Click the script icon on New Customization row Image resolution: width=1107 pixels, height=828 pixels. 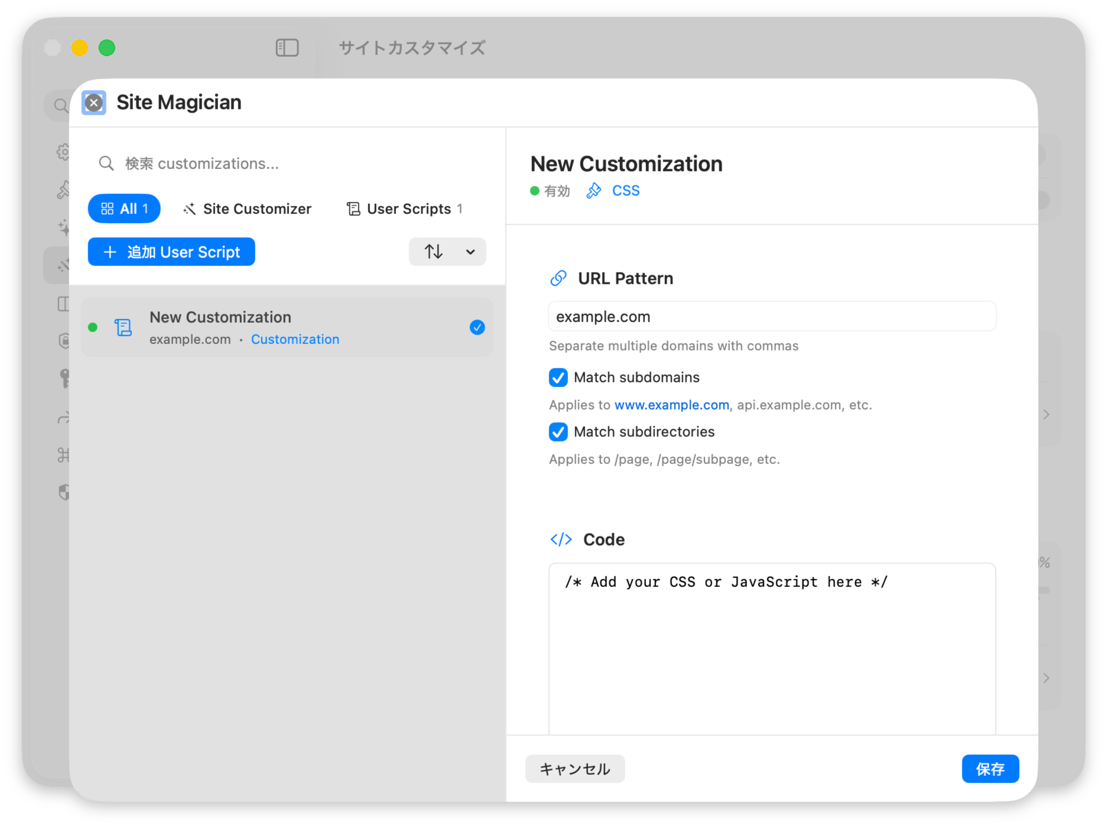click(123, 327)
